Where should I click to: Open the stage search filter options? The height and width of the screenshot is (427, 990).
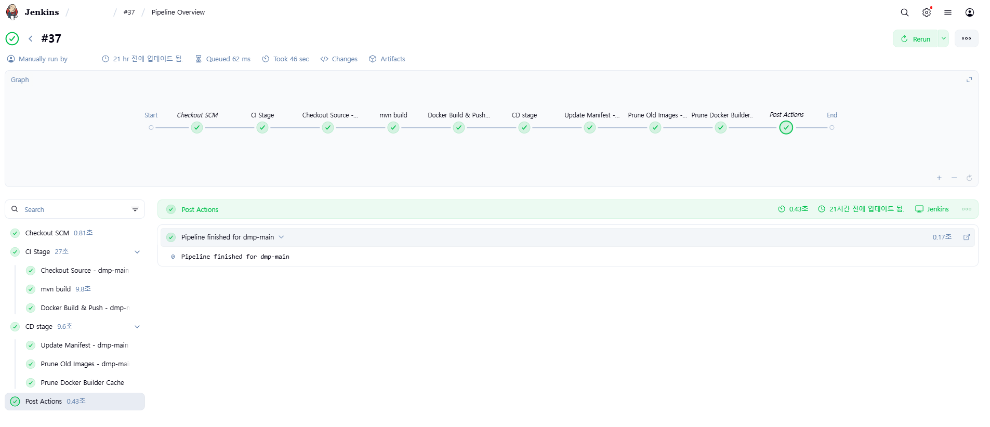(135, 209)
